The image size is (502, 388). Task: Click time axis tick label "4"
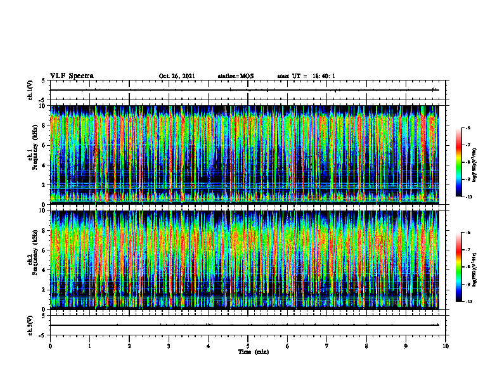pyautogui.click(x=209, y=346)
